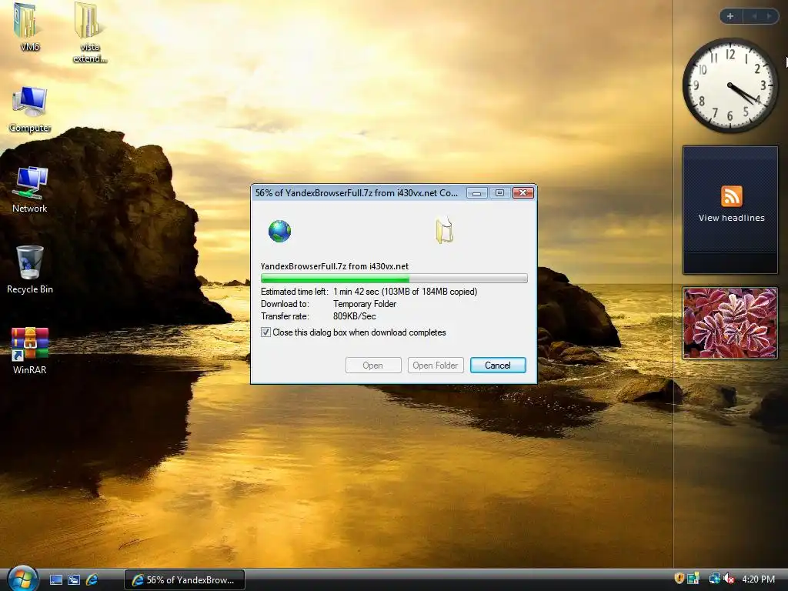This screenshot has height=591, width=788.
Task: Click Show Desktop in Quick Launch
Action: 55,580
